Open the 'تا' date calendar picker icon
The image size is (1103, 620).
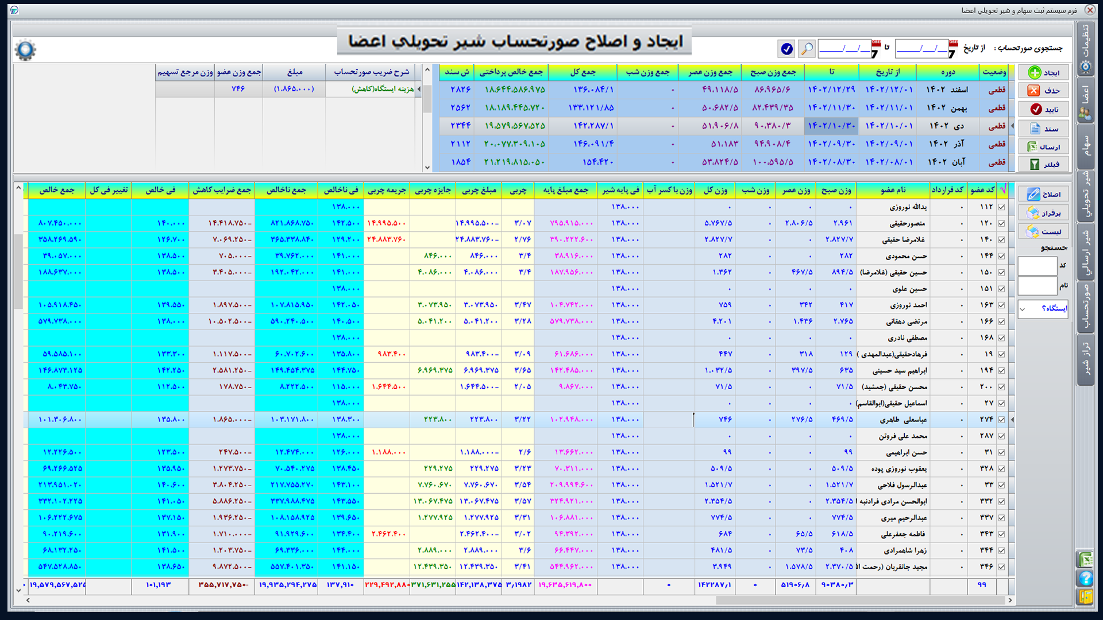tap(875, 49)
